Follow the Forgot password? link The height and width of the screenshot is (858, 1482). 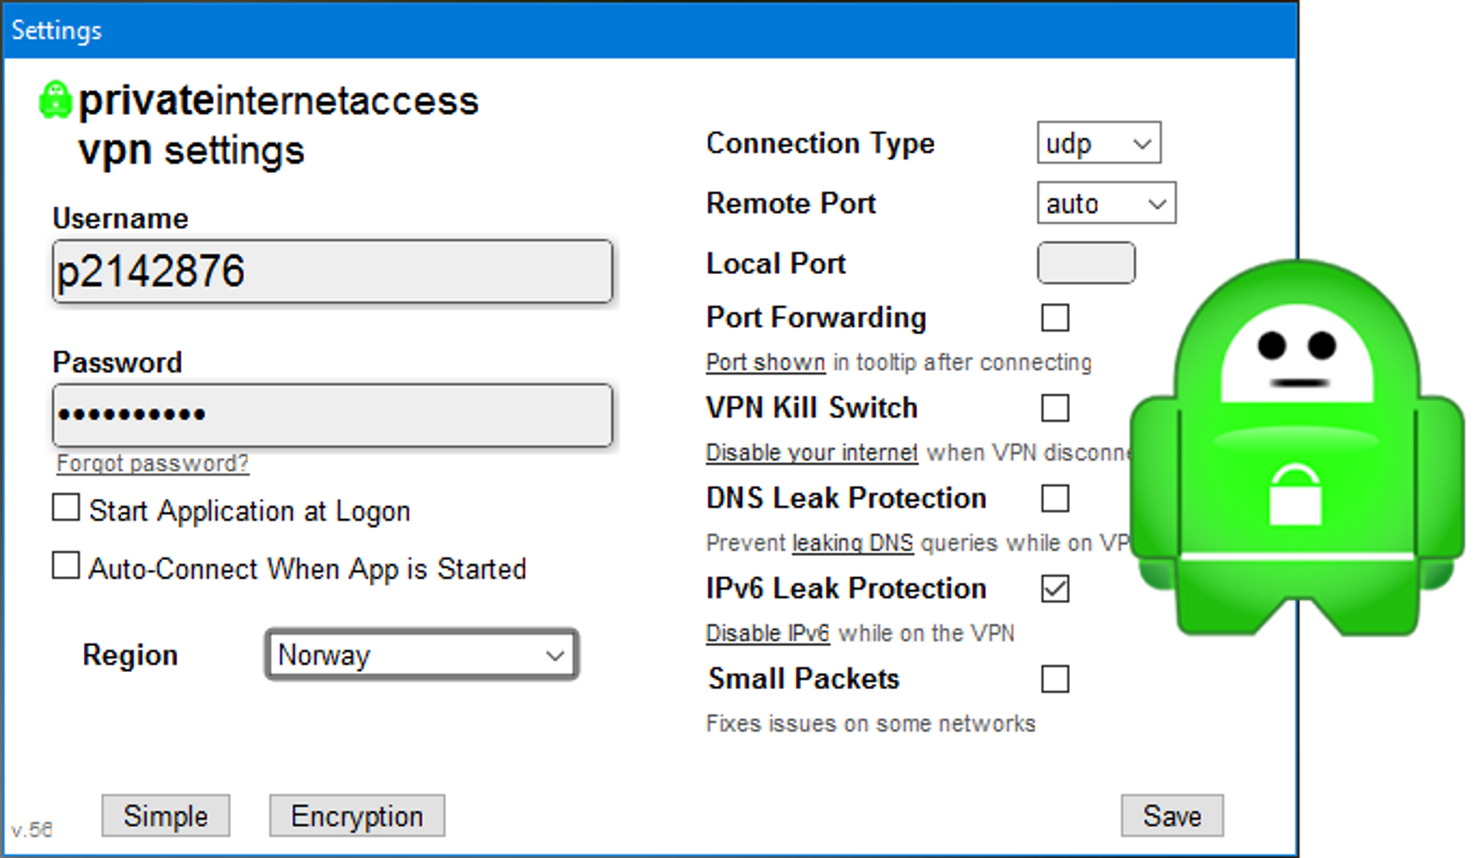153,464
